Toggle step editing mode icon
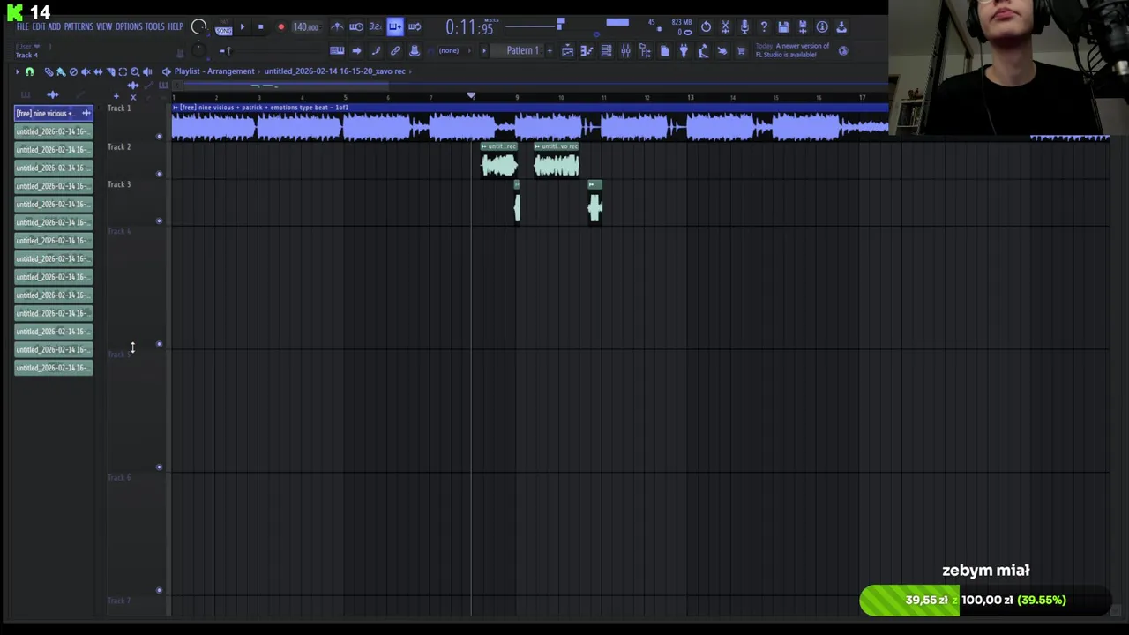This screenshot has height=635, width=1129. tap(376, 50)
